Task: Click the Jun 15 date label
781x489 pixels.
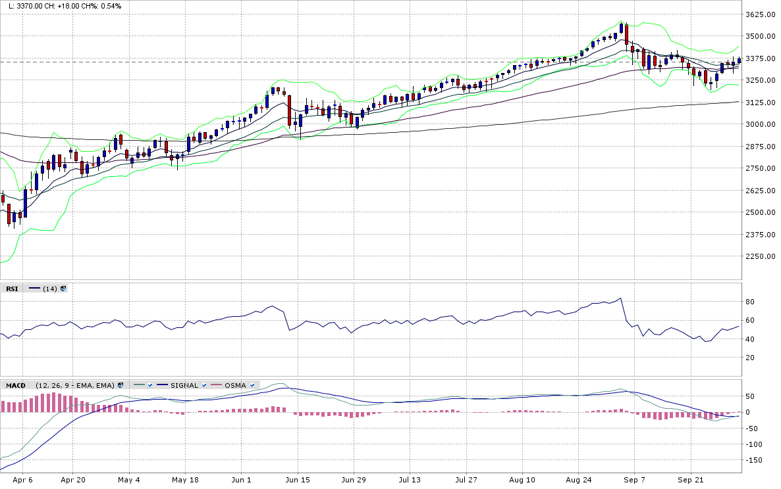Action: [298, 480]
